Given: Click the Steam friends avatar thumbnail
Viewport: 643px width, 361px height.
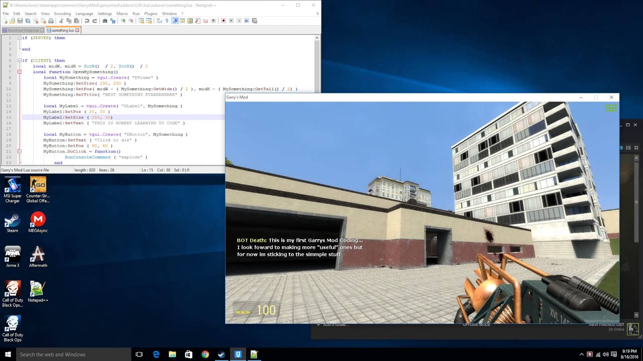Looking at the screenshot, I should click(x=632, y=328).
